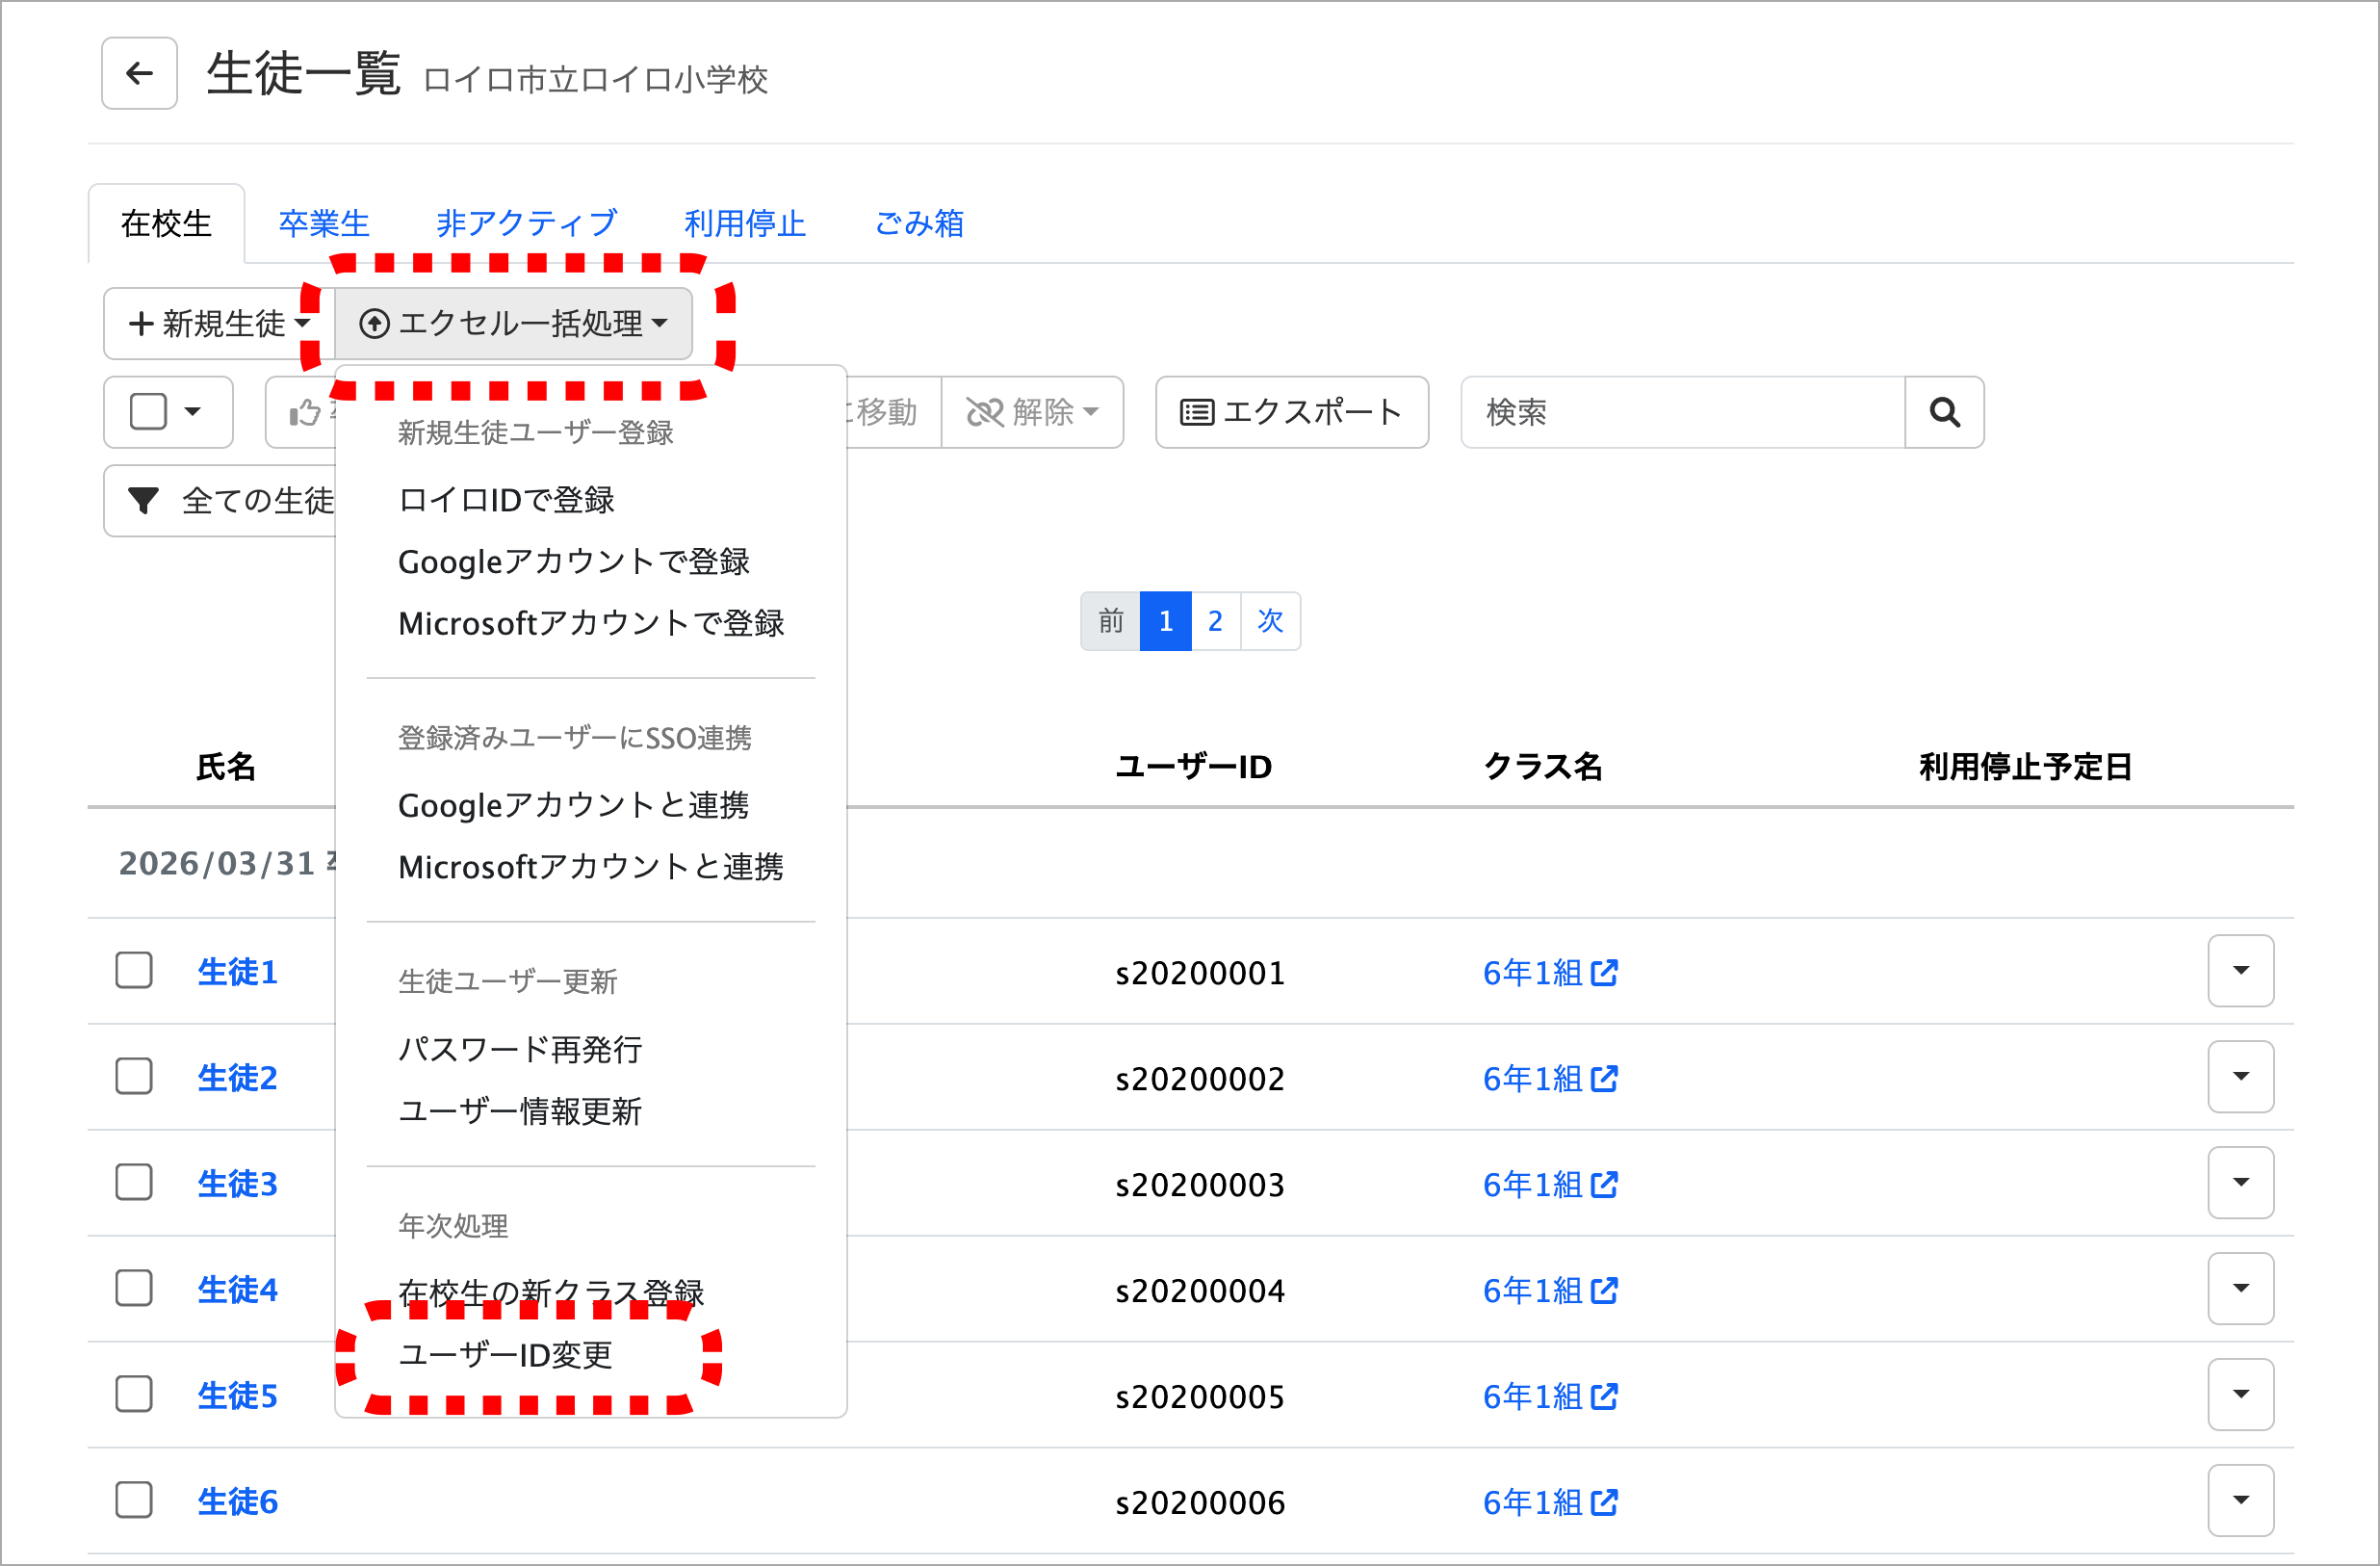Open external link icon for 生徒1's class
Image resolution: width=2380 pixels, height=1566 pixels.
(x=1604, y=973)
